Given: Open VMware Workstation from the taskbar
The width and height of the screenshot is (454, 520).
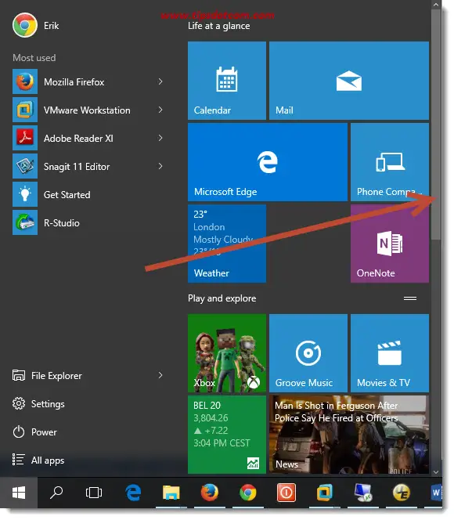Looking at the screenshot, I should pos(324,493).
